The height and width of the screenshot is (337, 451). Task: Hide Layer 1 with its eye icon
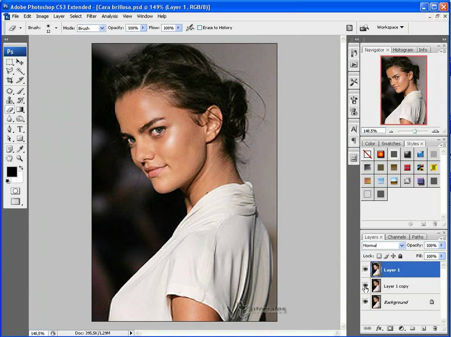pos(365,270)
